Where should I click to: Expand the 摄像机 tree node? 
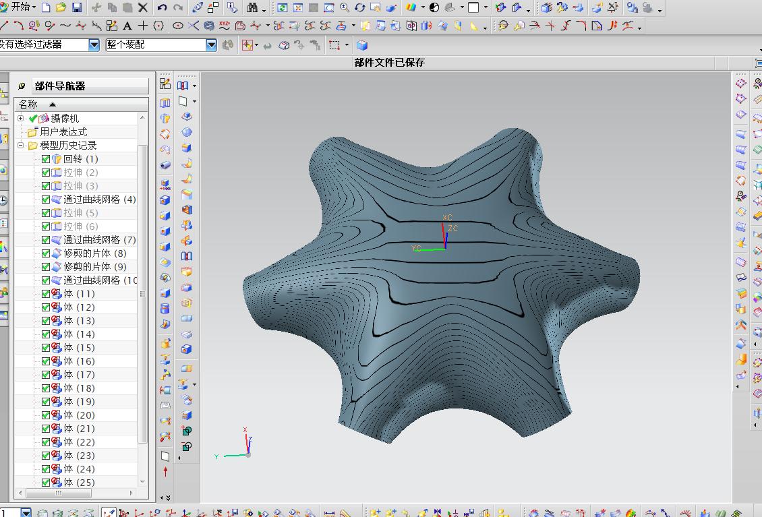[20, 119]
